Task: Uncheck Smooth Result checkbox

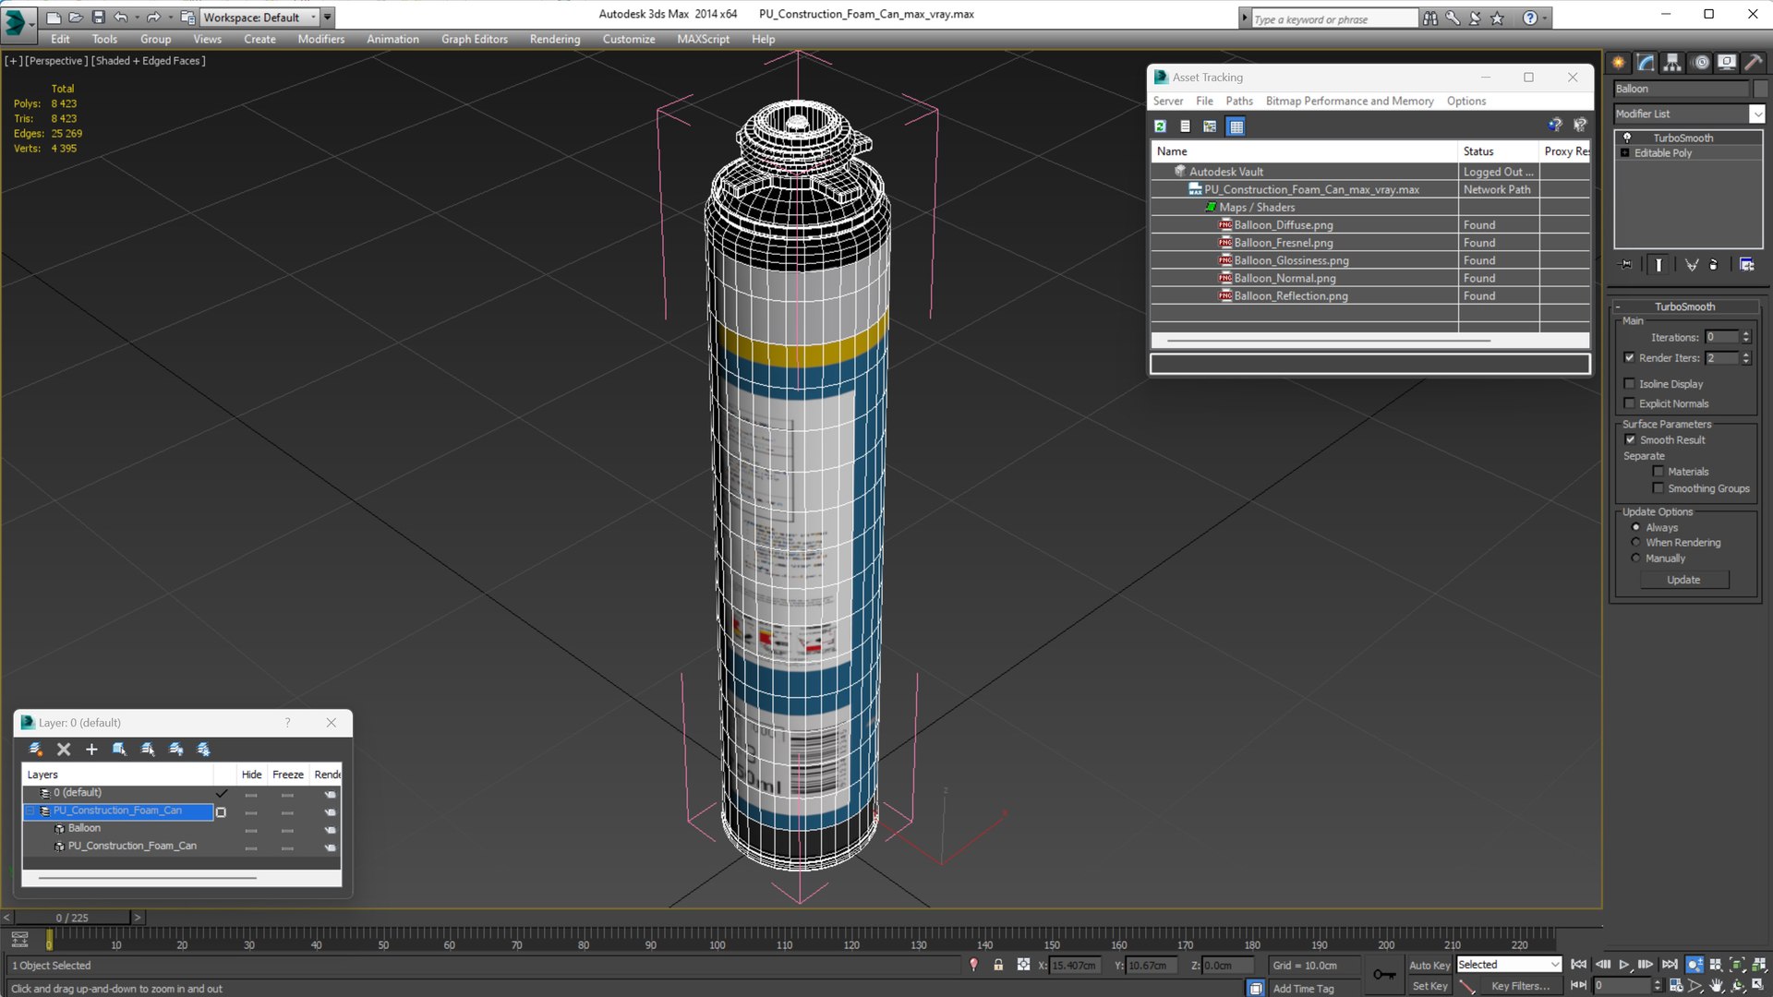Action: click(x=1630, y=440)
